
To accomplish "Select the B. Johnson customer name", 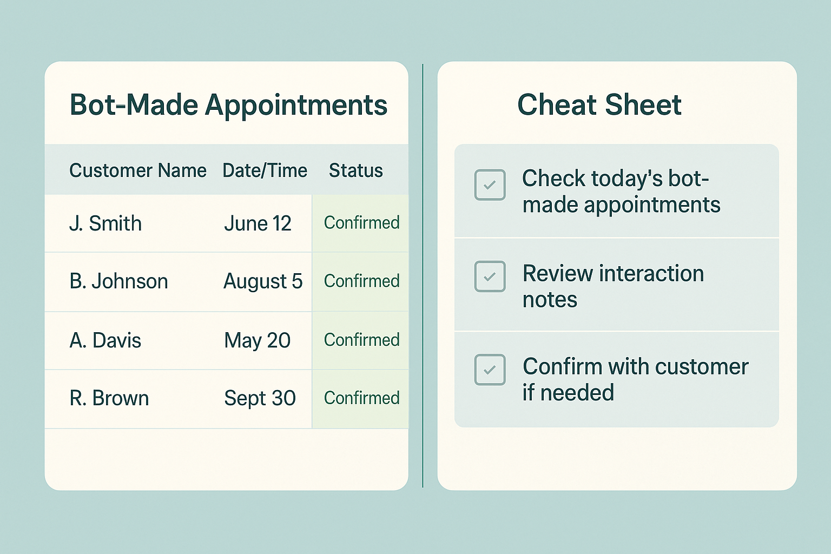I will [118, 281].
